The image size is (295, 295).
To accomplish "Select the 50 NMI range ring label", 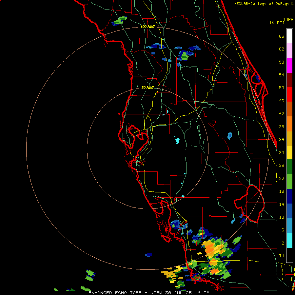I will point(147,88).
